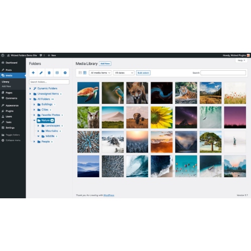The height and width of the screenshot is (251, 251).
Task: Expand the Dynamic Folders tree item
Action: (30, 88)
